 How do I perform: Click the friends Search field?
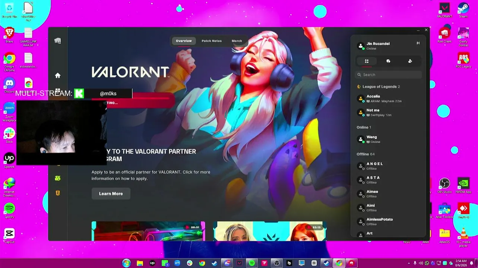tap(389, 75)
